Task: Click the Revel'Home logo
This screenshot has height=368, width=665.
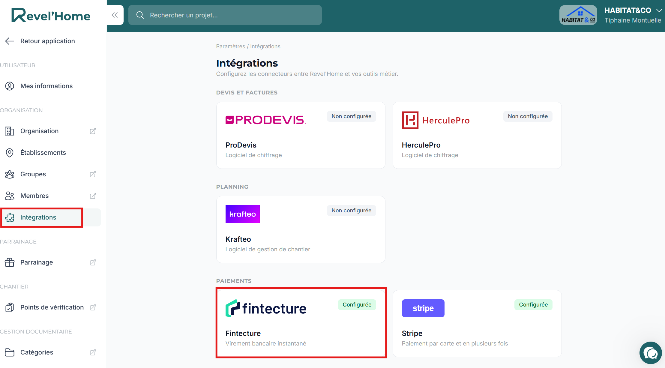Action: click(51, 15)
